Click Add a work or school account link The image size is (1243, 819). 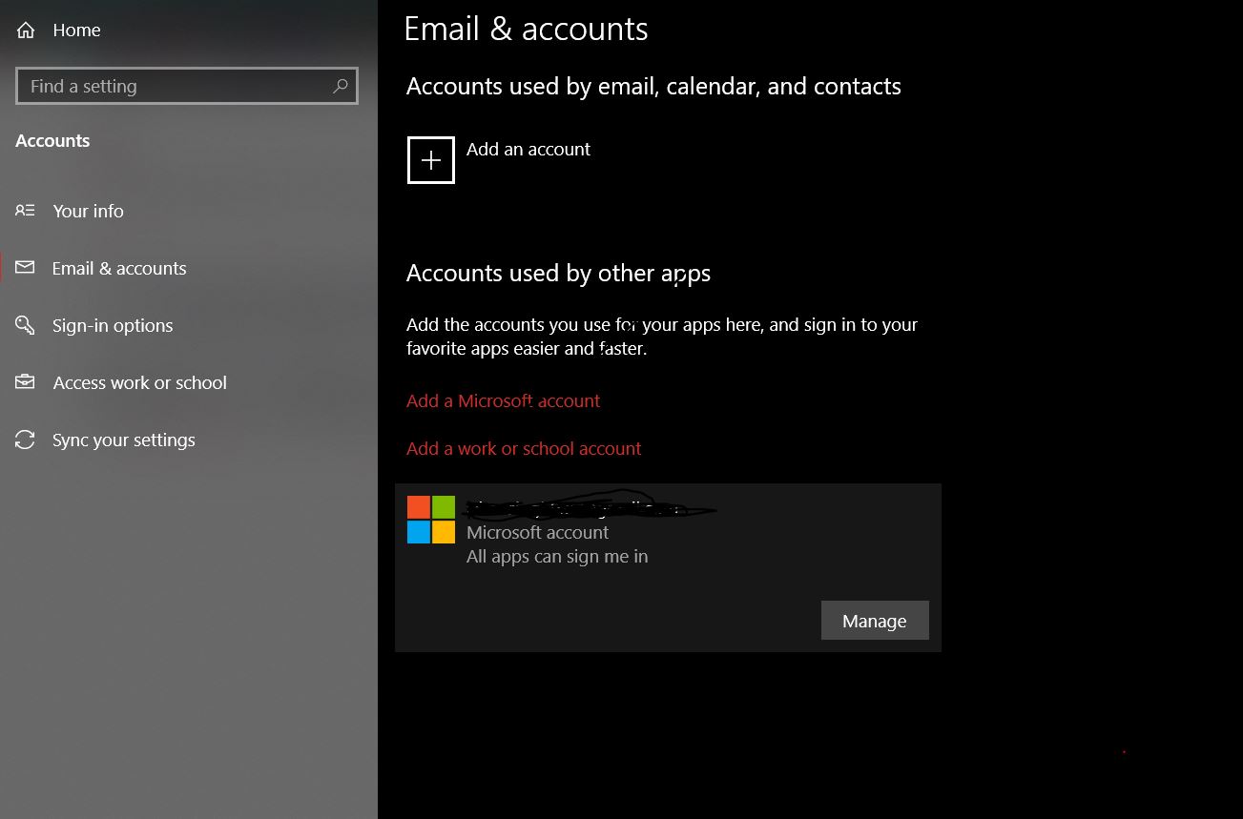coord(524,448)
